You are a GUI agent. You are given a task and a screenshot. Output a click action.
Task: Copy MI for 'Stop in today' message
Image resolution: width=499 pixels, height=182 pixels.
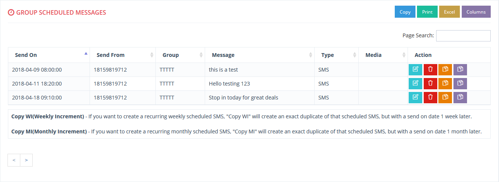(x=460, y=98)
